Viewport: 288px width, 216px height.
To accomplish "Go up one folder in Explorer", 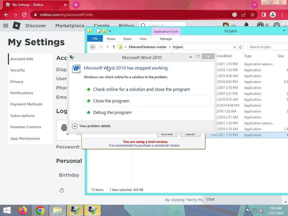I will (x=114, y=47).
